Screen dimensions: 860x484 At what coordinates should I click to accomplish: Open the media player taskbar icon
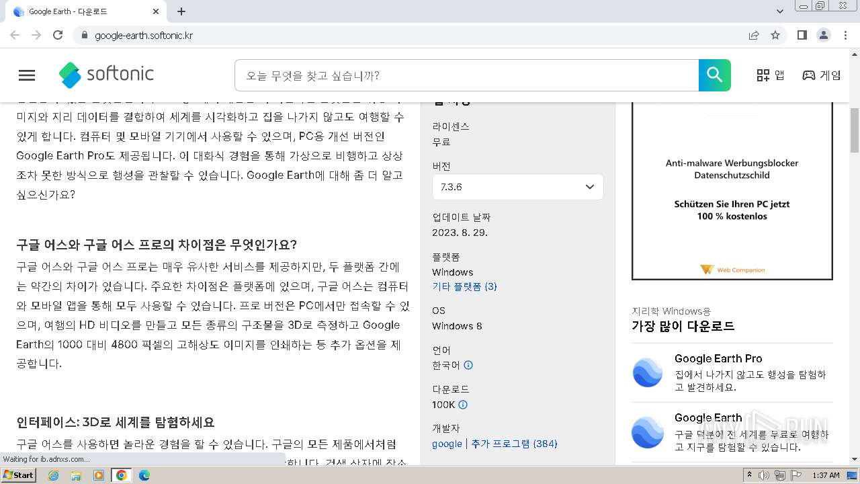(x=99, y=475)
